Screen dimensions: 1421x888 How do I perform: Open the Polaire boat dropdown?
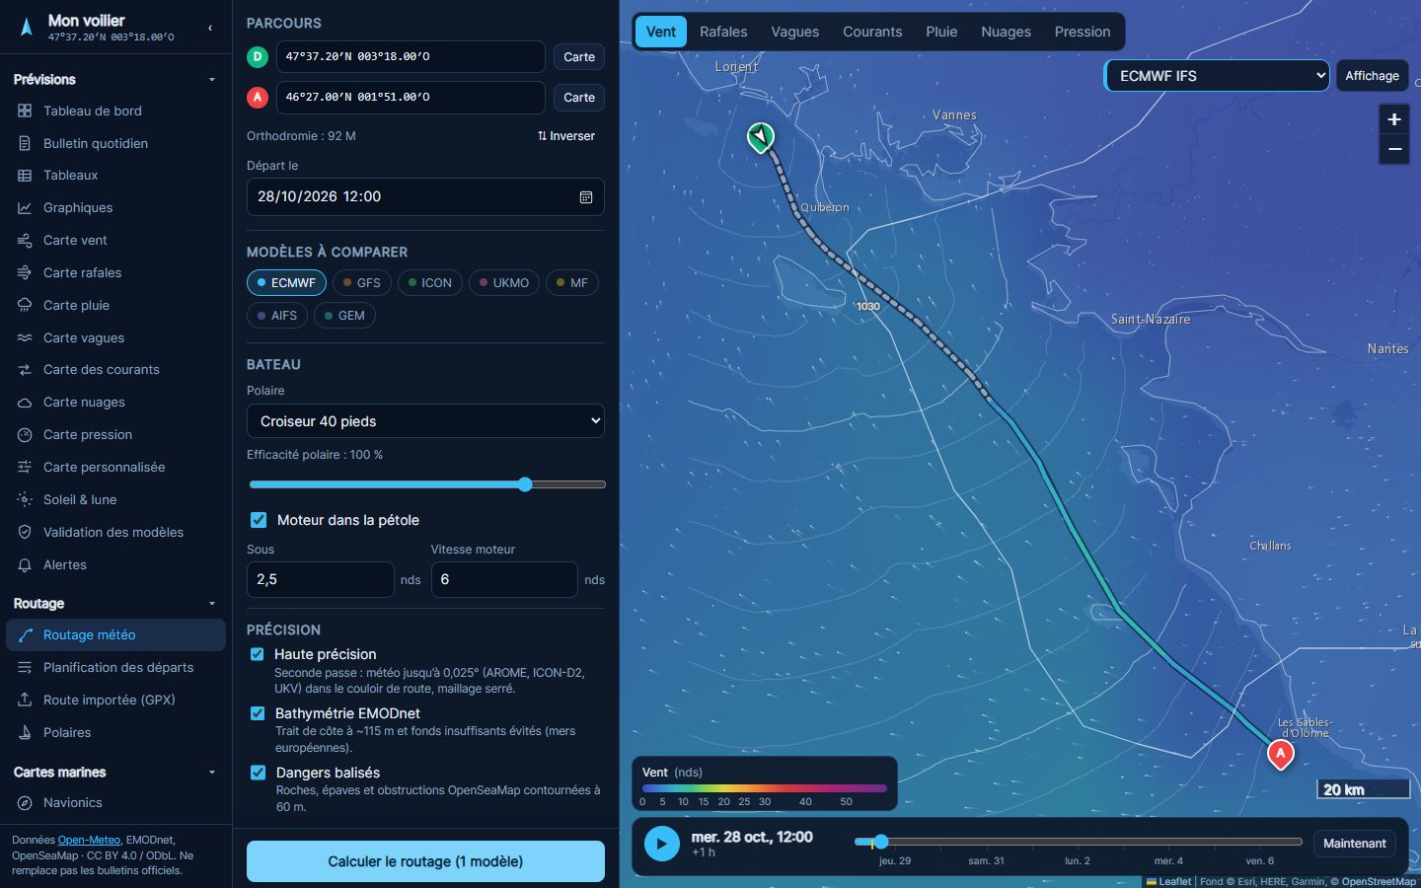coord(425,421)
